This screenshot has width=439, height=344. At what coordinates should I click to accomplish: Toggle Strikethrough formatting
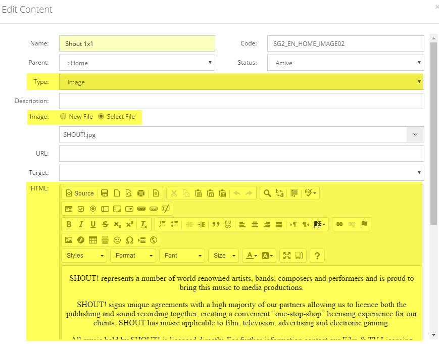[105, 224]
